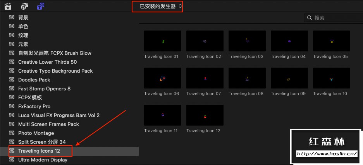Image resolution: width=363 pixels, height=165 pixels.
Task: Click the icon beside FCPX Brush Glow
Action: [x=12, y=53]
